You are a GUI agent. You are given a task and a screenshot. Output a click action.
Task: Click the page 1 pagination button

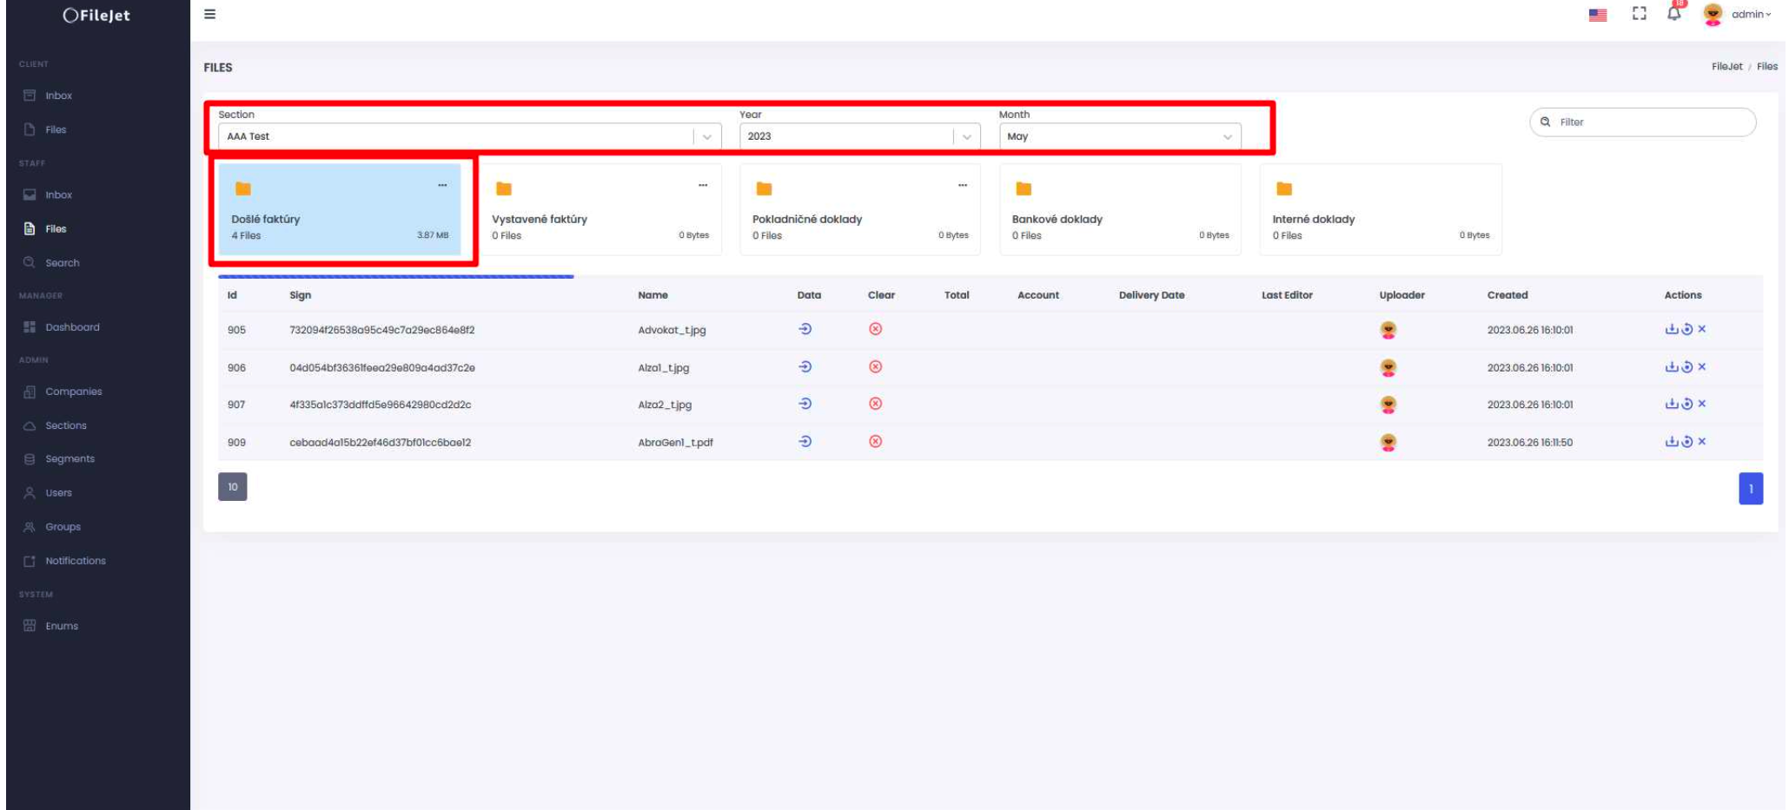click(1750, 488)
